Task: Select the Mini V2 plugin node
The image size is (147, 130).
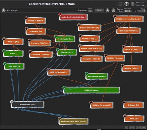Action: tap(13, 53)
